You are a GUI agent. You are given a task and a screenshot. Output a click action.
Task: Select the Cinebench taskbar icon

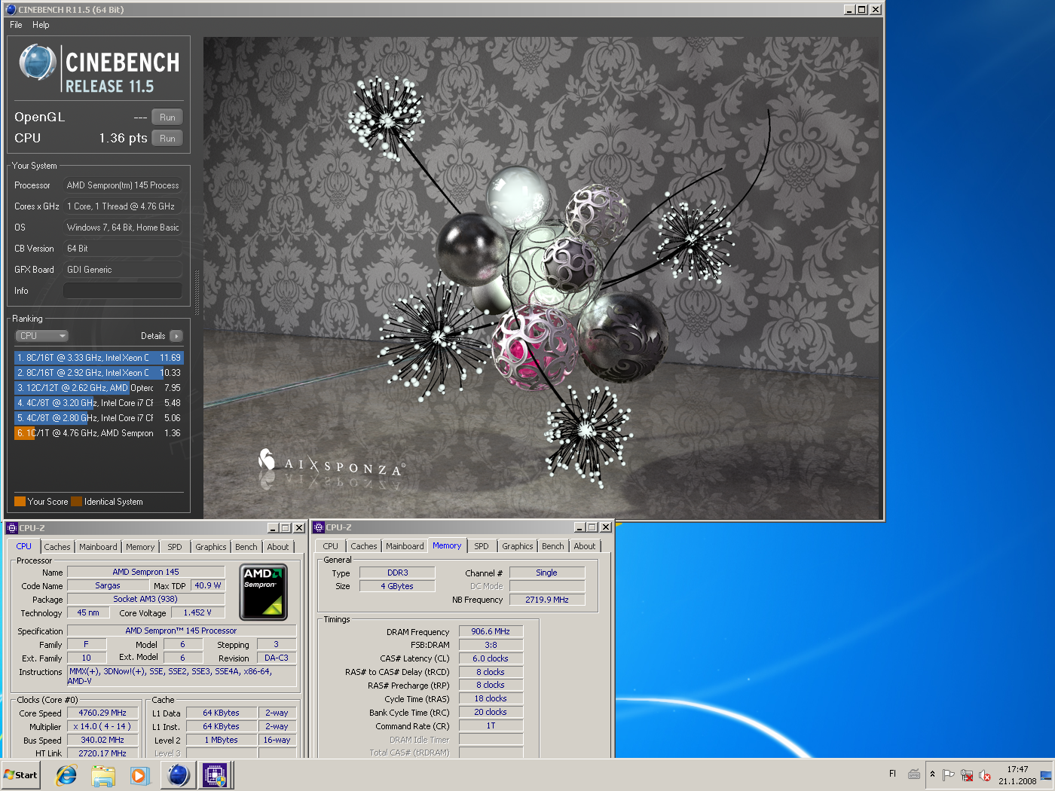click(x=179, y=774)
